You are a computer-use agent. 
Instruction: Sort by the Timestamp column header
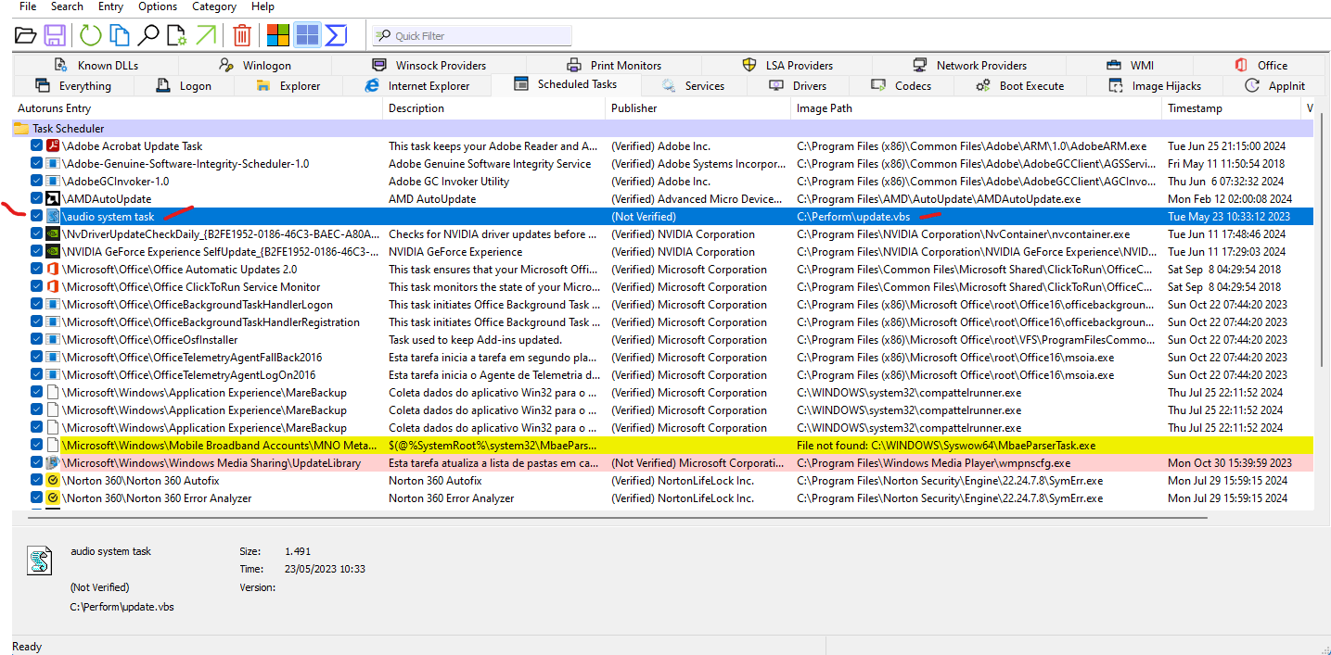1232,108
